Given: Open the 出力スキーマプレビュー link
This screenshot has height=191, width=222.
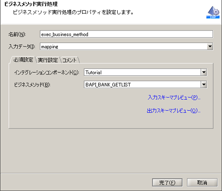Looking at the screenshot, I should point(174,110).
